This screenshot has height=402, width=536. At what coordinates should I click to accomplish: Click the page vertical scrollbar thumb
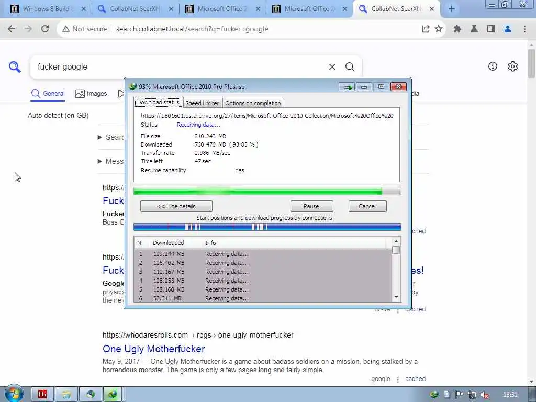532,63
